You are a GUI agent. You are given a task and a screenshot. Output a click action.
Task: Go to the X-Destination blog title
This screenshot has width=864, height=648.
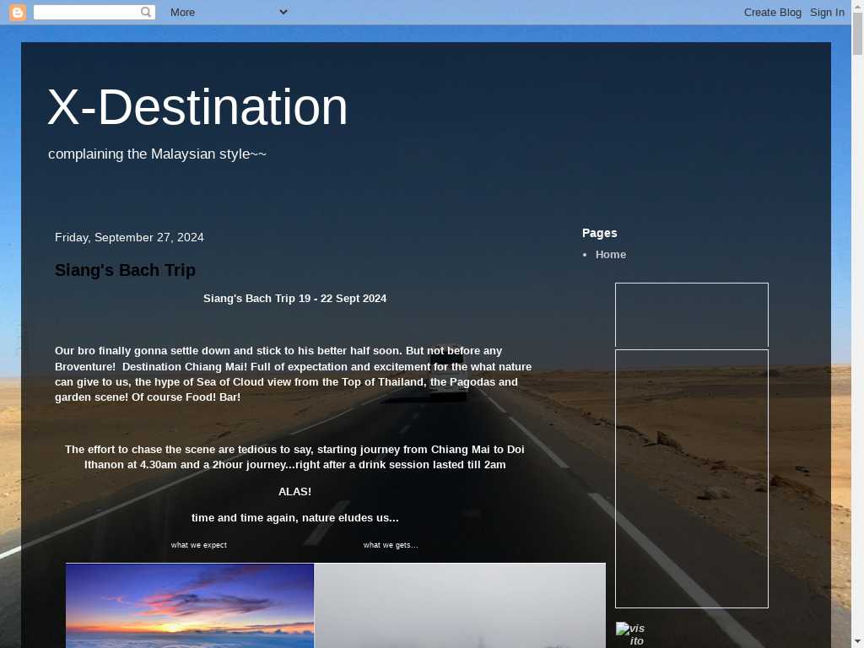coord(197,107)
